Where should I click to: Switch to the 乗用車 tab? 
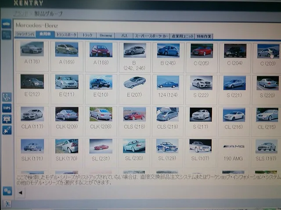coord(45,34)
